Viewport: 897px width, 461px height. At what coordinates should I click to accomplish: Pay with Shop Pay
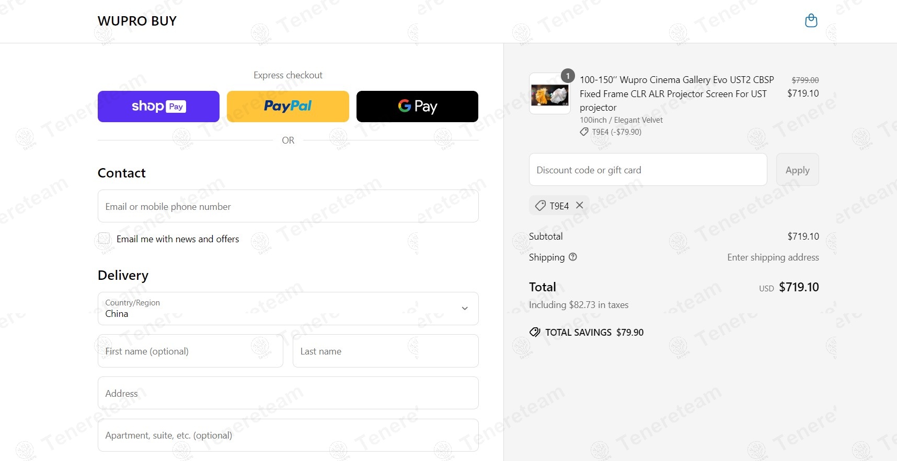158,107
